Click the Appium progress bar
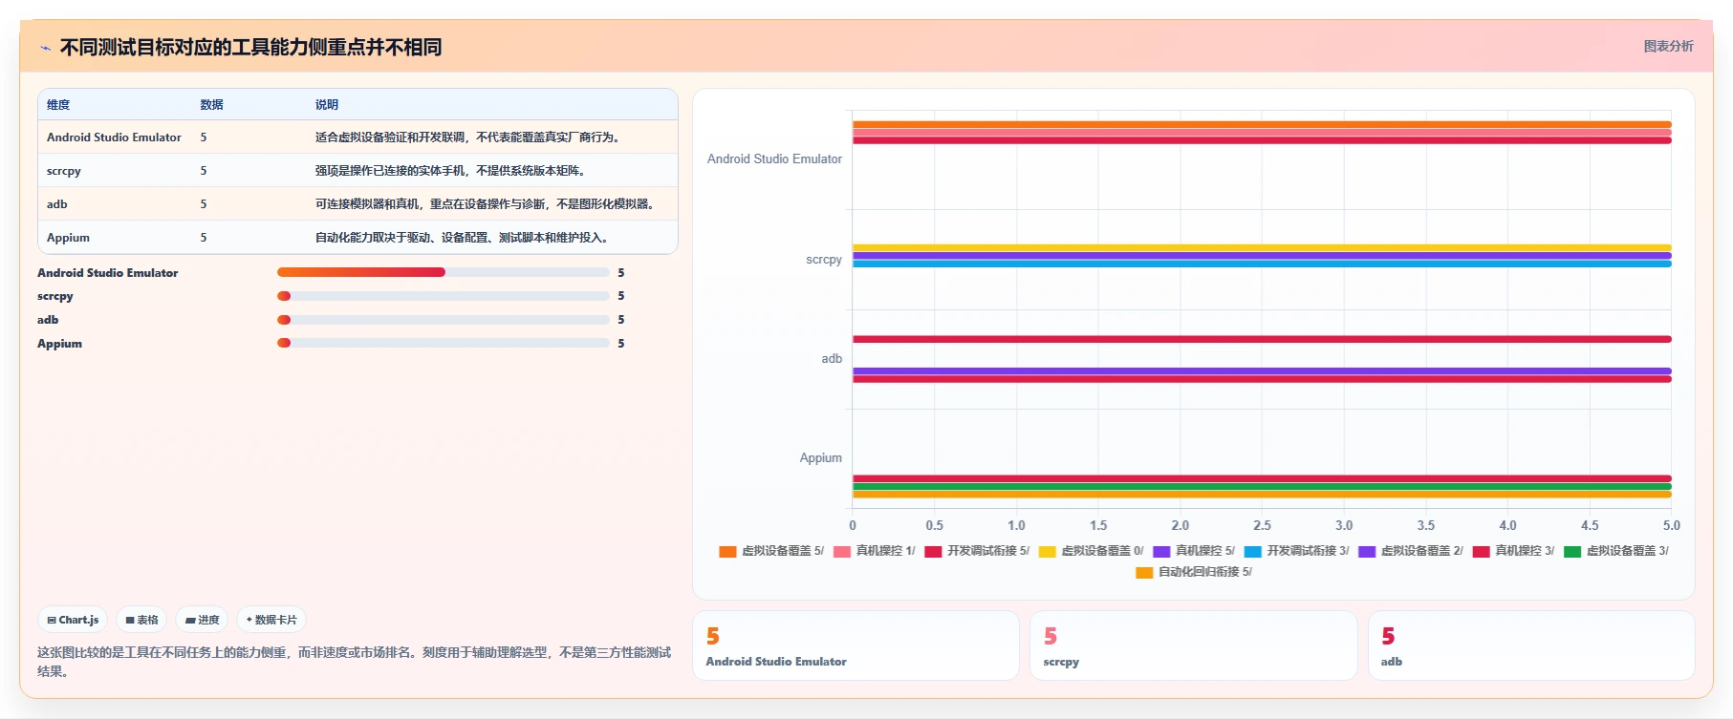Image resolution: width=1733 pixels, height=719 pixels. [443, 343]
